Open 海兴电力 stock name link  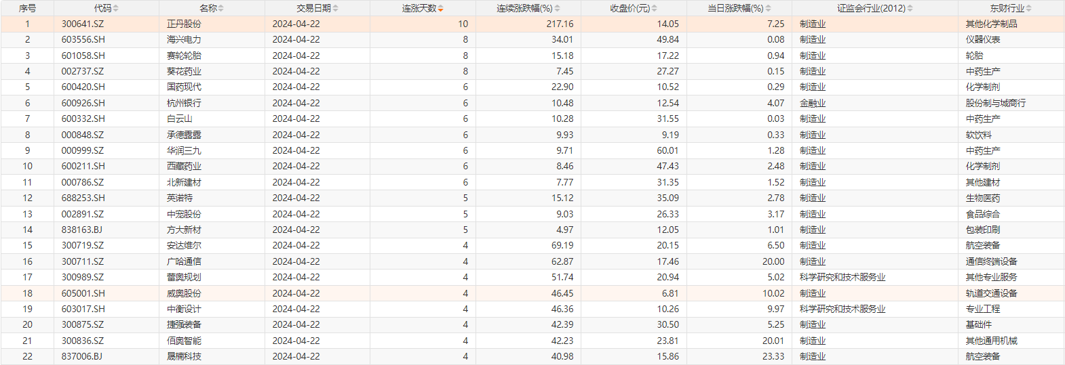pos(184,39)
